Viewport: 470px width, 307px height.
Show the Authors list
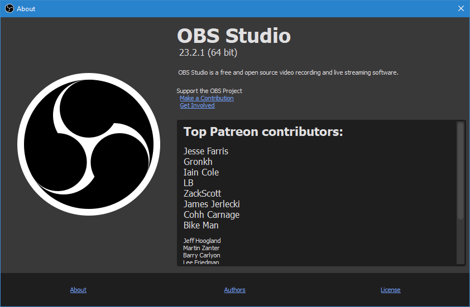pos(234,290)
